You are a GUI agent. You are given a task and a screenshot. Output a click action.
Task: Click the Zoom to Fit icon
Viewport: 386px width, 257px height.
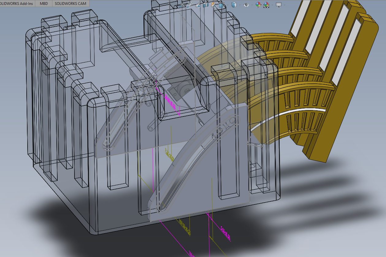coord(182,5)
